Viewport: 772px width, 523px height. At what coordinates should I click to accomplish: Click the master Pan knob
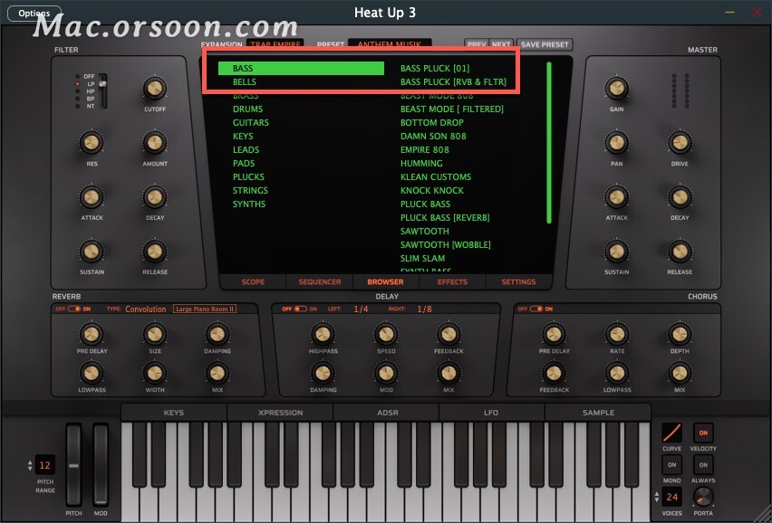616,143
